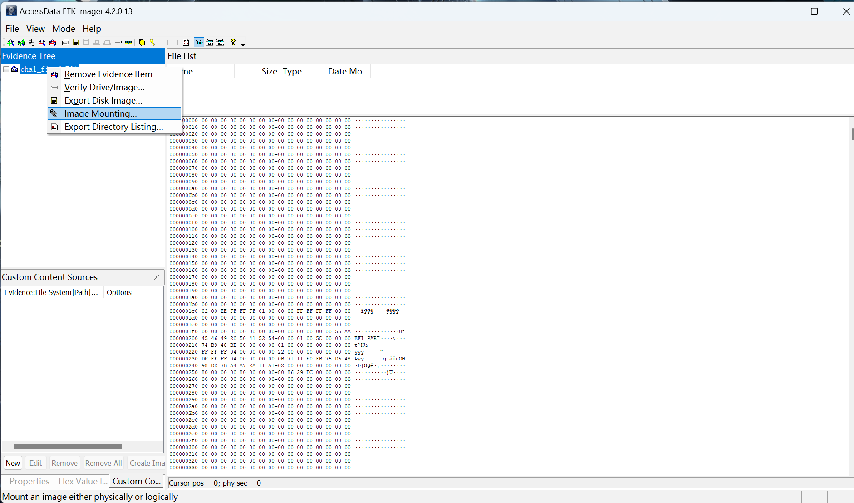Click the File List panel header
The width and height of the screenshot is (854, 503).
tap(510, 56)
